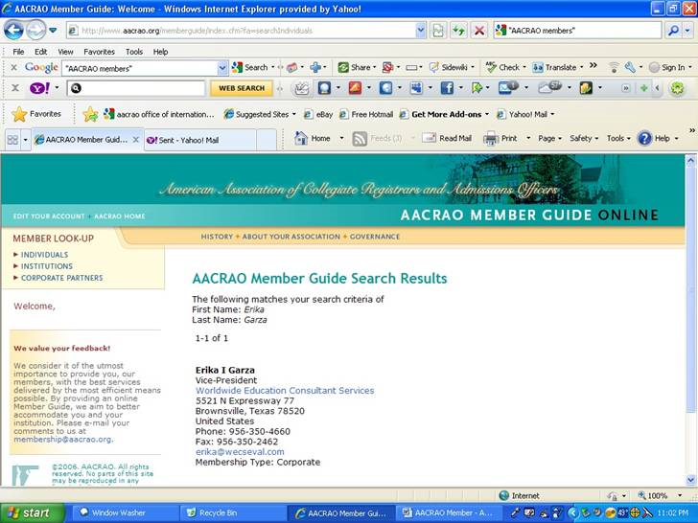Click into the address bar URL field
The width and height of the screenshot is (698, 523).
click(247, 31)
